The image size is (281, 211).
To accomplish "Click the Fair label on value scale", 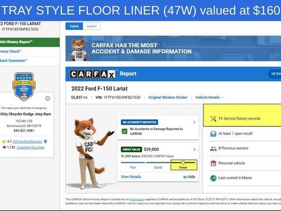I will pyautogui.click(x=133, y=167).
